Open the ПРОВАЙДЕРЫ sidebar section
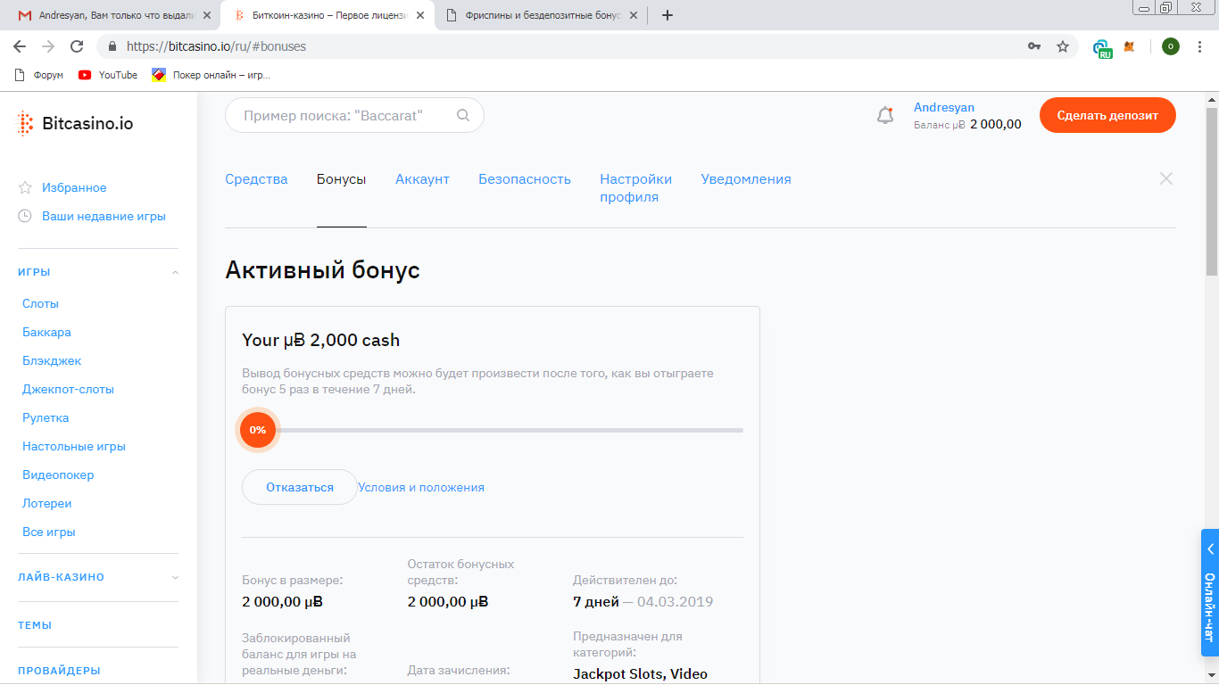The width and height of the screenshot is (1219, 685). (x=59, y=671)
